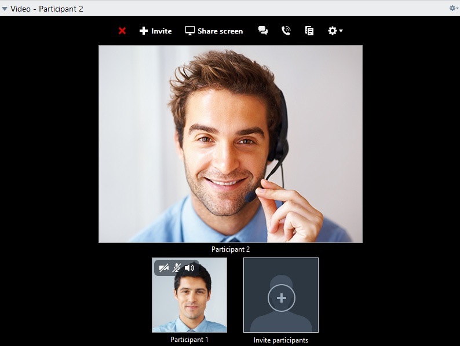
Task: Click the plus icon beside Invite
Action: pos(144,31)
